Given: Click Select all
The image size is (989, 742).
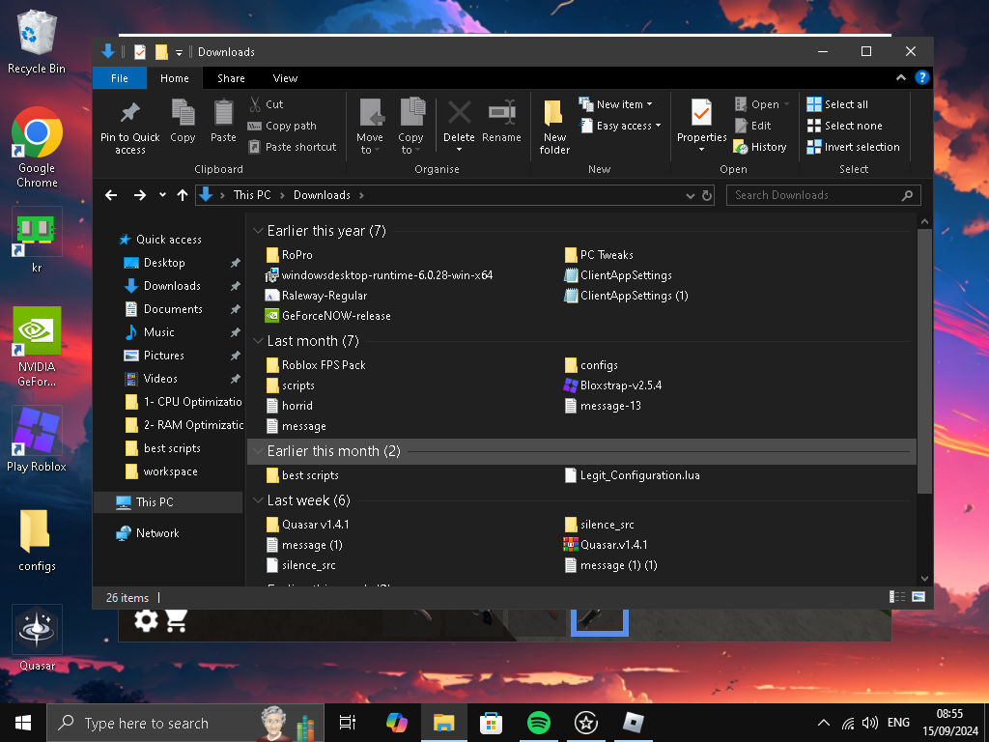Looking at the screenshot, I should coord(837,104).
